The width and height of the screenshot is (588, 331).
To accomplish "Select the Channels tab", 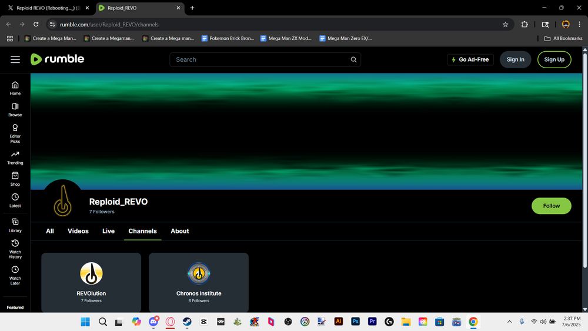I will point(142,231).
